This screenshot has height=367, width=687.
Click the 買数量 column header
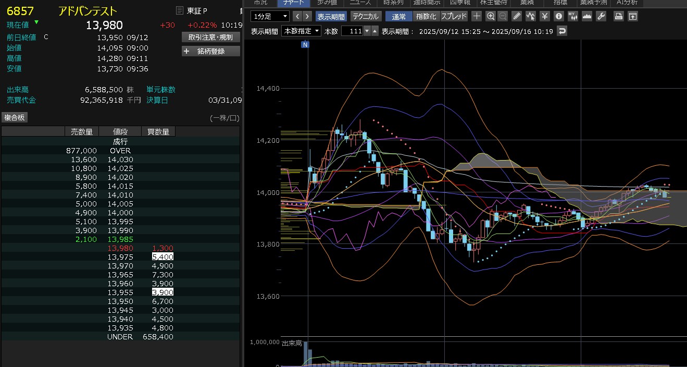[x=158, y=131]
